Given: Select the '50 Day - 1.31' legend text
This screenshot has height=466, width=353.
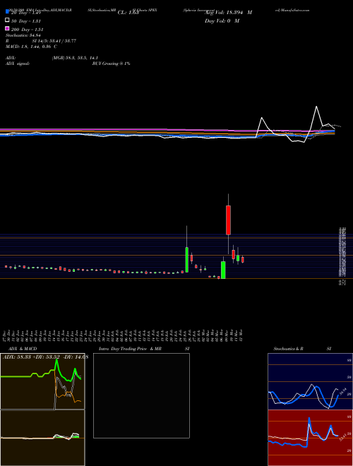Looking at the screenshot, I should tap(26, 21).
